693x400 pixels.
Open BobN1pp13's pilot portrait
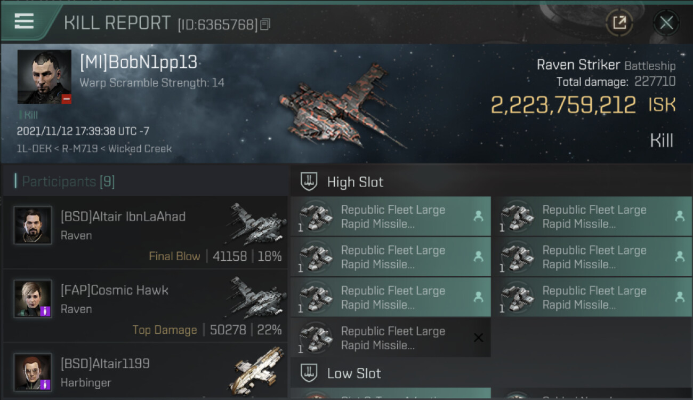[44, 77]
